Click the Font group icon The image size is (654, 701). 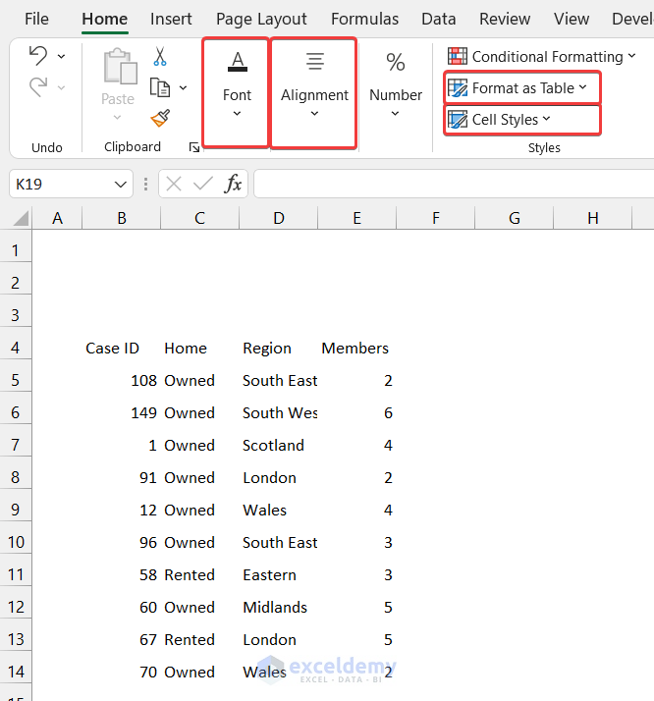click(x=238, y=61)
